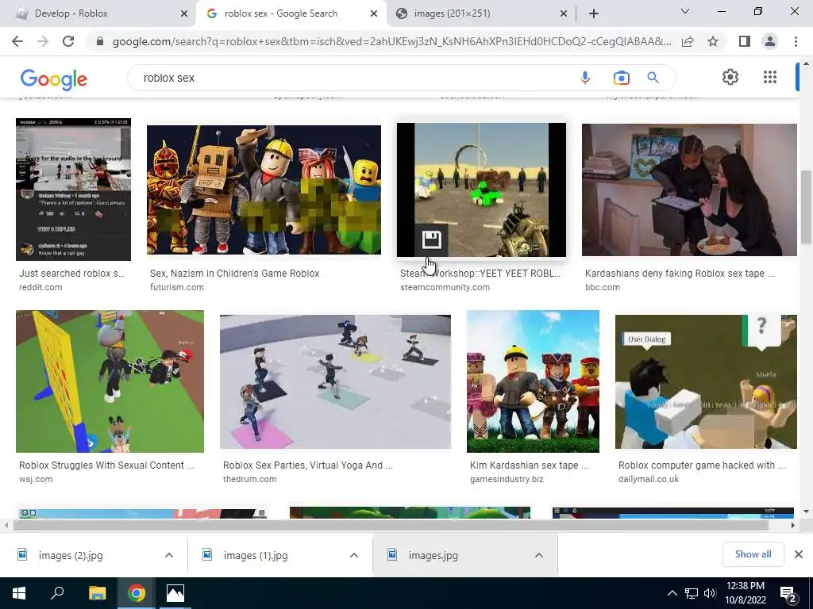813x609 pixels.
Task: Click the horizontal scrollbar at page bottom
Action: (x=391, y=525)
